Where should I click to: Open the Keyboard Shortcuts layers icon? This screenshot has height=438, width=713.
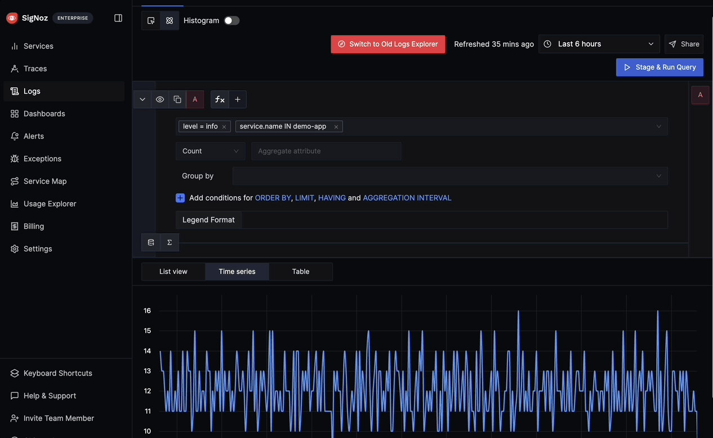(15, 373)
